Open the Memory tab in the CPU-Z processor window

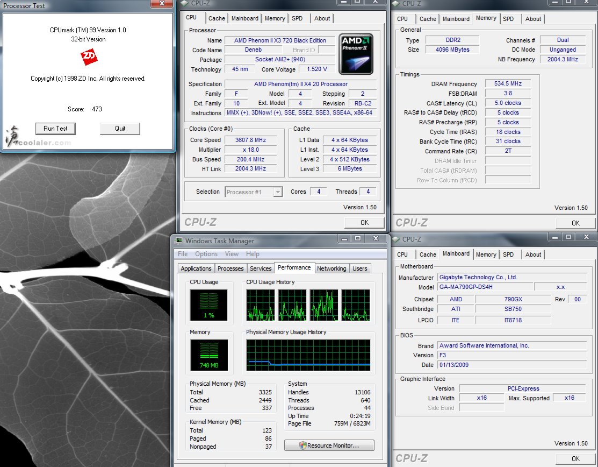tap(275, 18)
